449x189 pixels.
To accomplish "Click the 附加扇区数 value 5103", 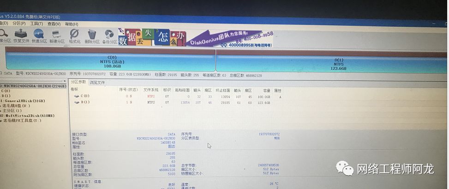I will (x=171, y=174).
